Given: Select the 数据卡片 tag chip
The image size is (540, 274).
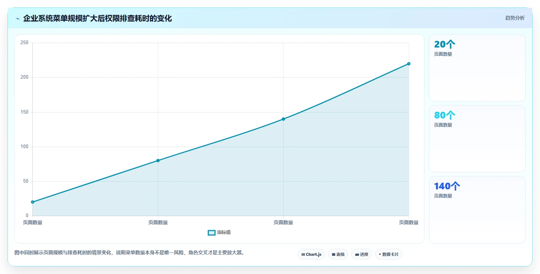Looking at the screenshot, I should (388, 254).
